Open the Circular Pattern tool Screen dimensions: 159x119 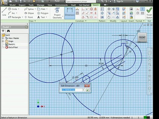[102, 13]
